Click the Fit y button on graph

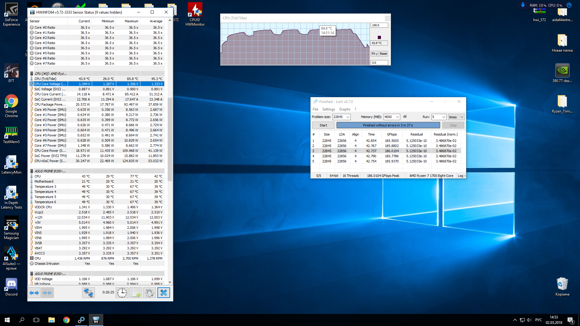point(375,54)
